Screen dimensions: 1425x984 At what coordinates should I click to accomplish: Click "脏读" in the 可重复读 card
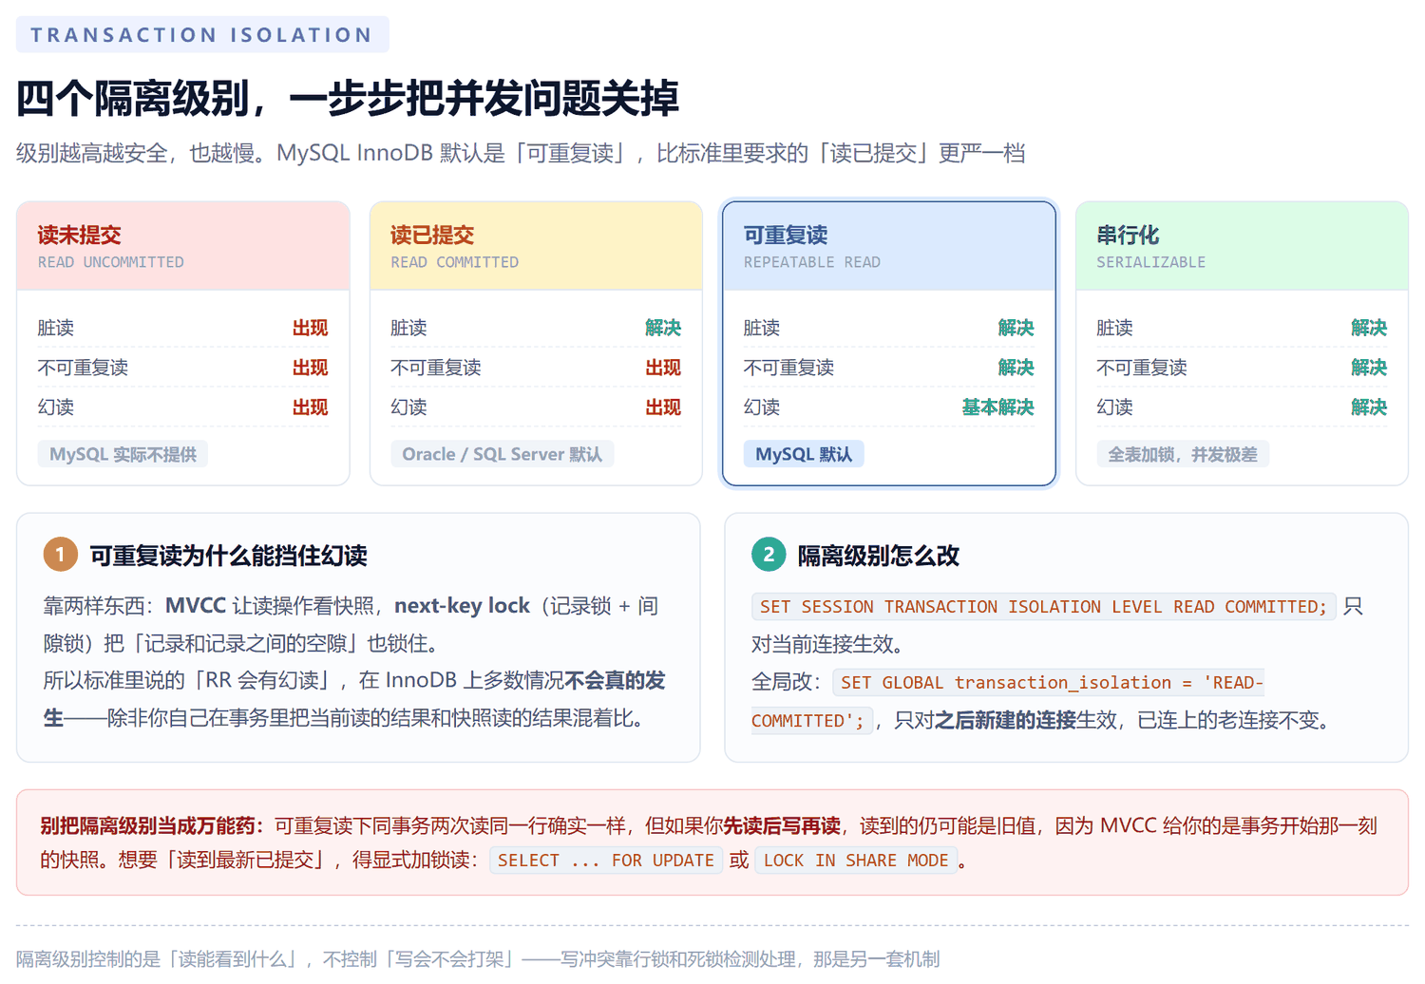click(x=762, y=328)
